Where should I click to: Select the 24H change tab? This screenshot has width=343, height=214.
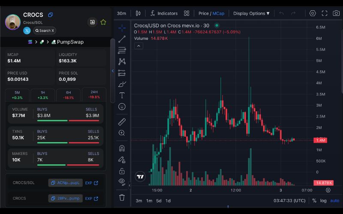point(94,95)
